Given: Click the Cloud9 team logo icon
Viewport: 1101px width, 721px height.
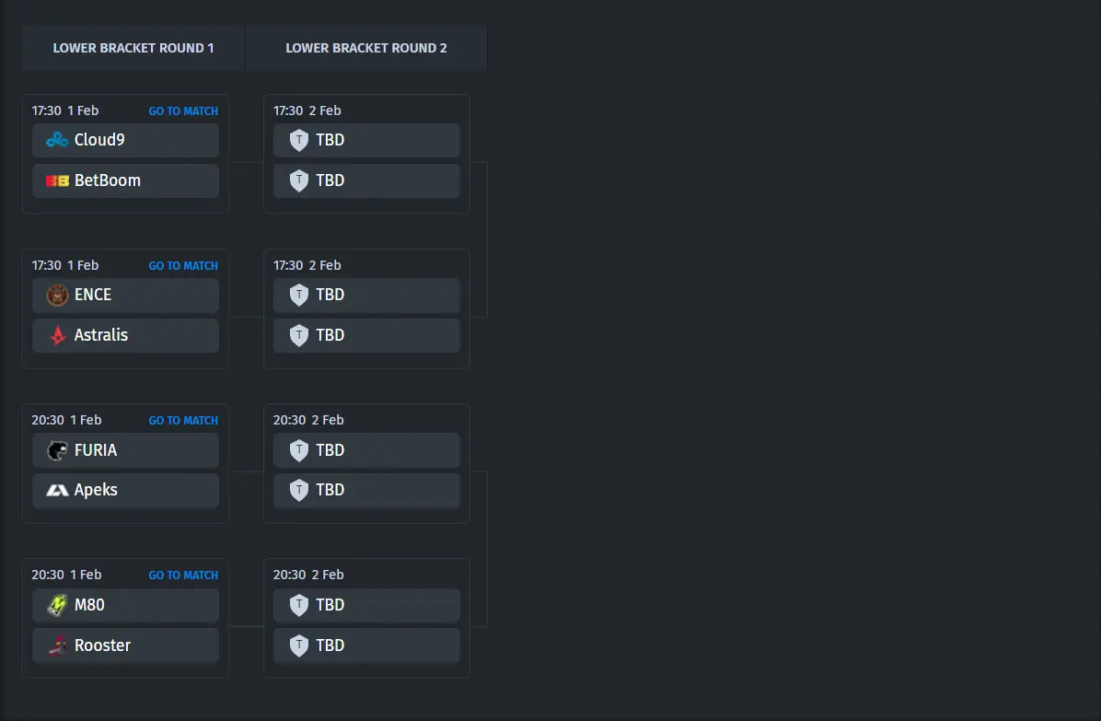Looking at the screenshot, I should pos(57,140).
